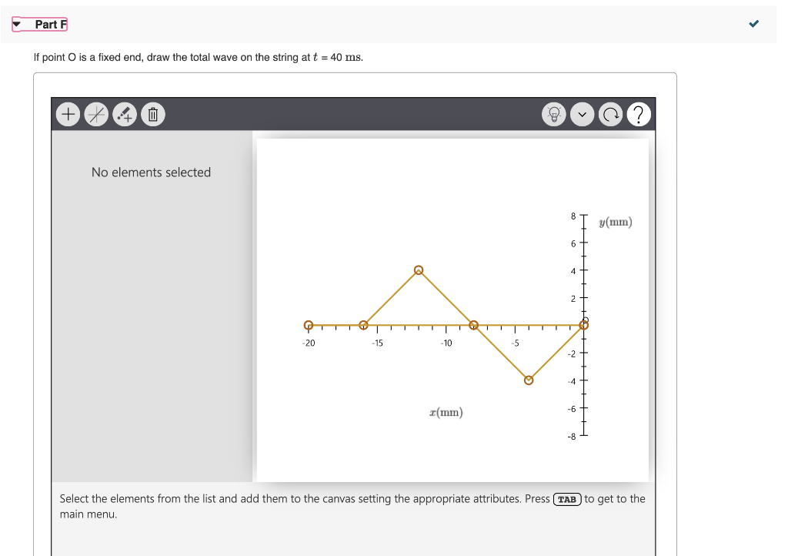The image size is (788, 556).
Task: Select the add element plus tool
Action: [68, 114]
